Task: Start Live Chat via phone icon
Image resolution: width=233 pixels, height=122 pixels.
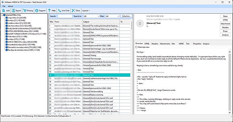Action: (x=60, y=11)
